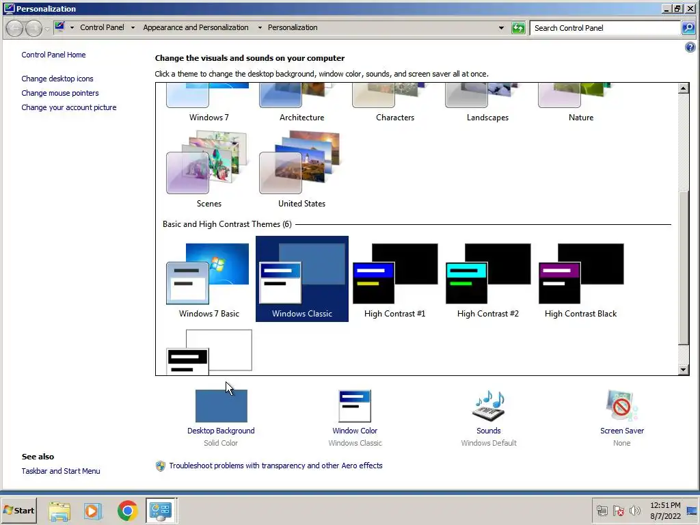Choose the High Contrast Black theme
The width and height of the screenshot is (700, 525).
click(580, 280)
